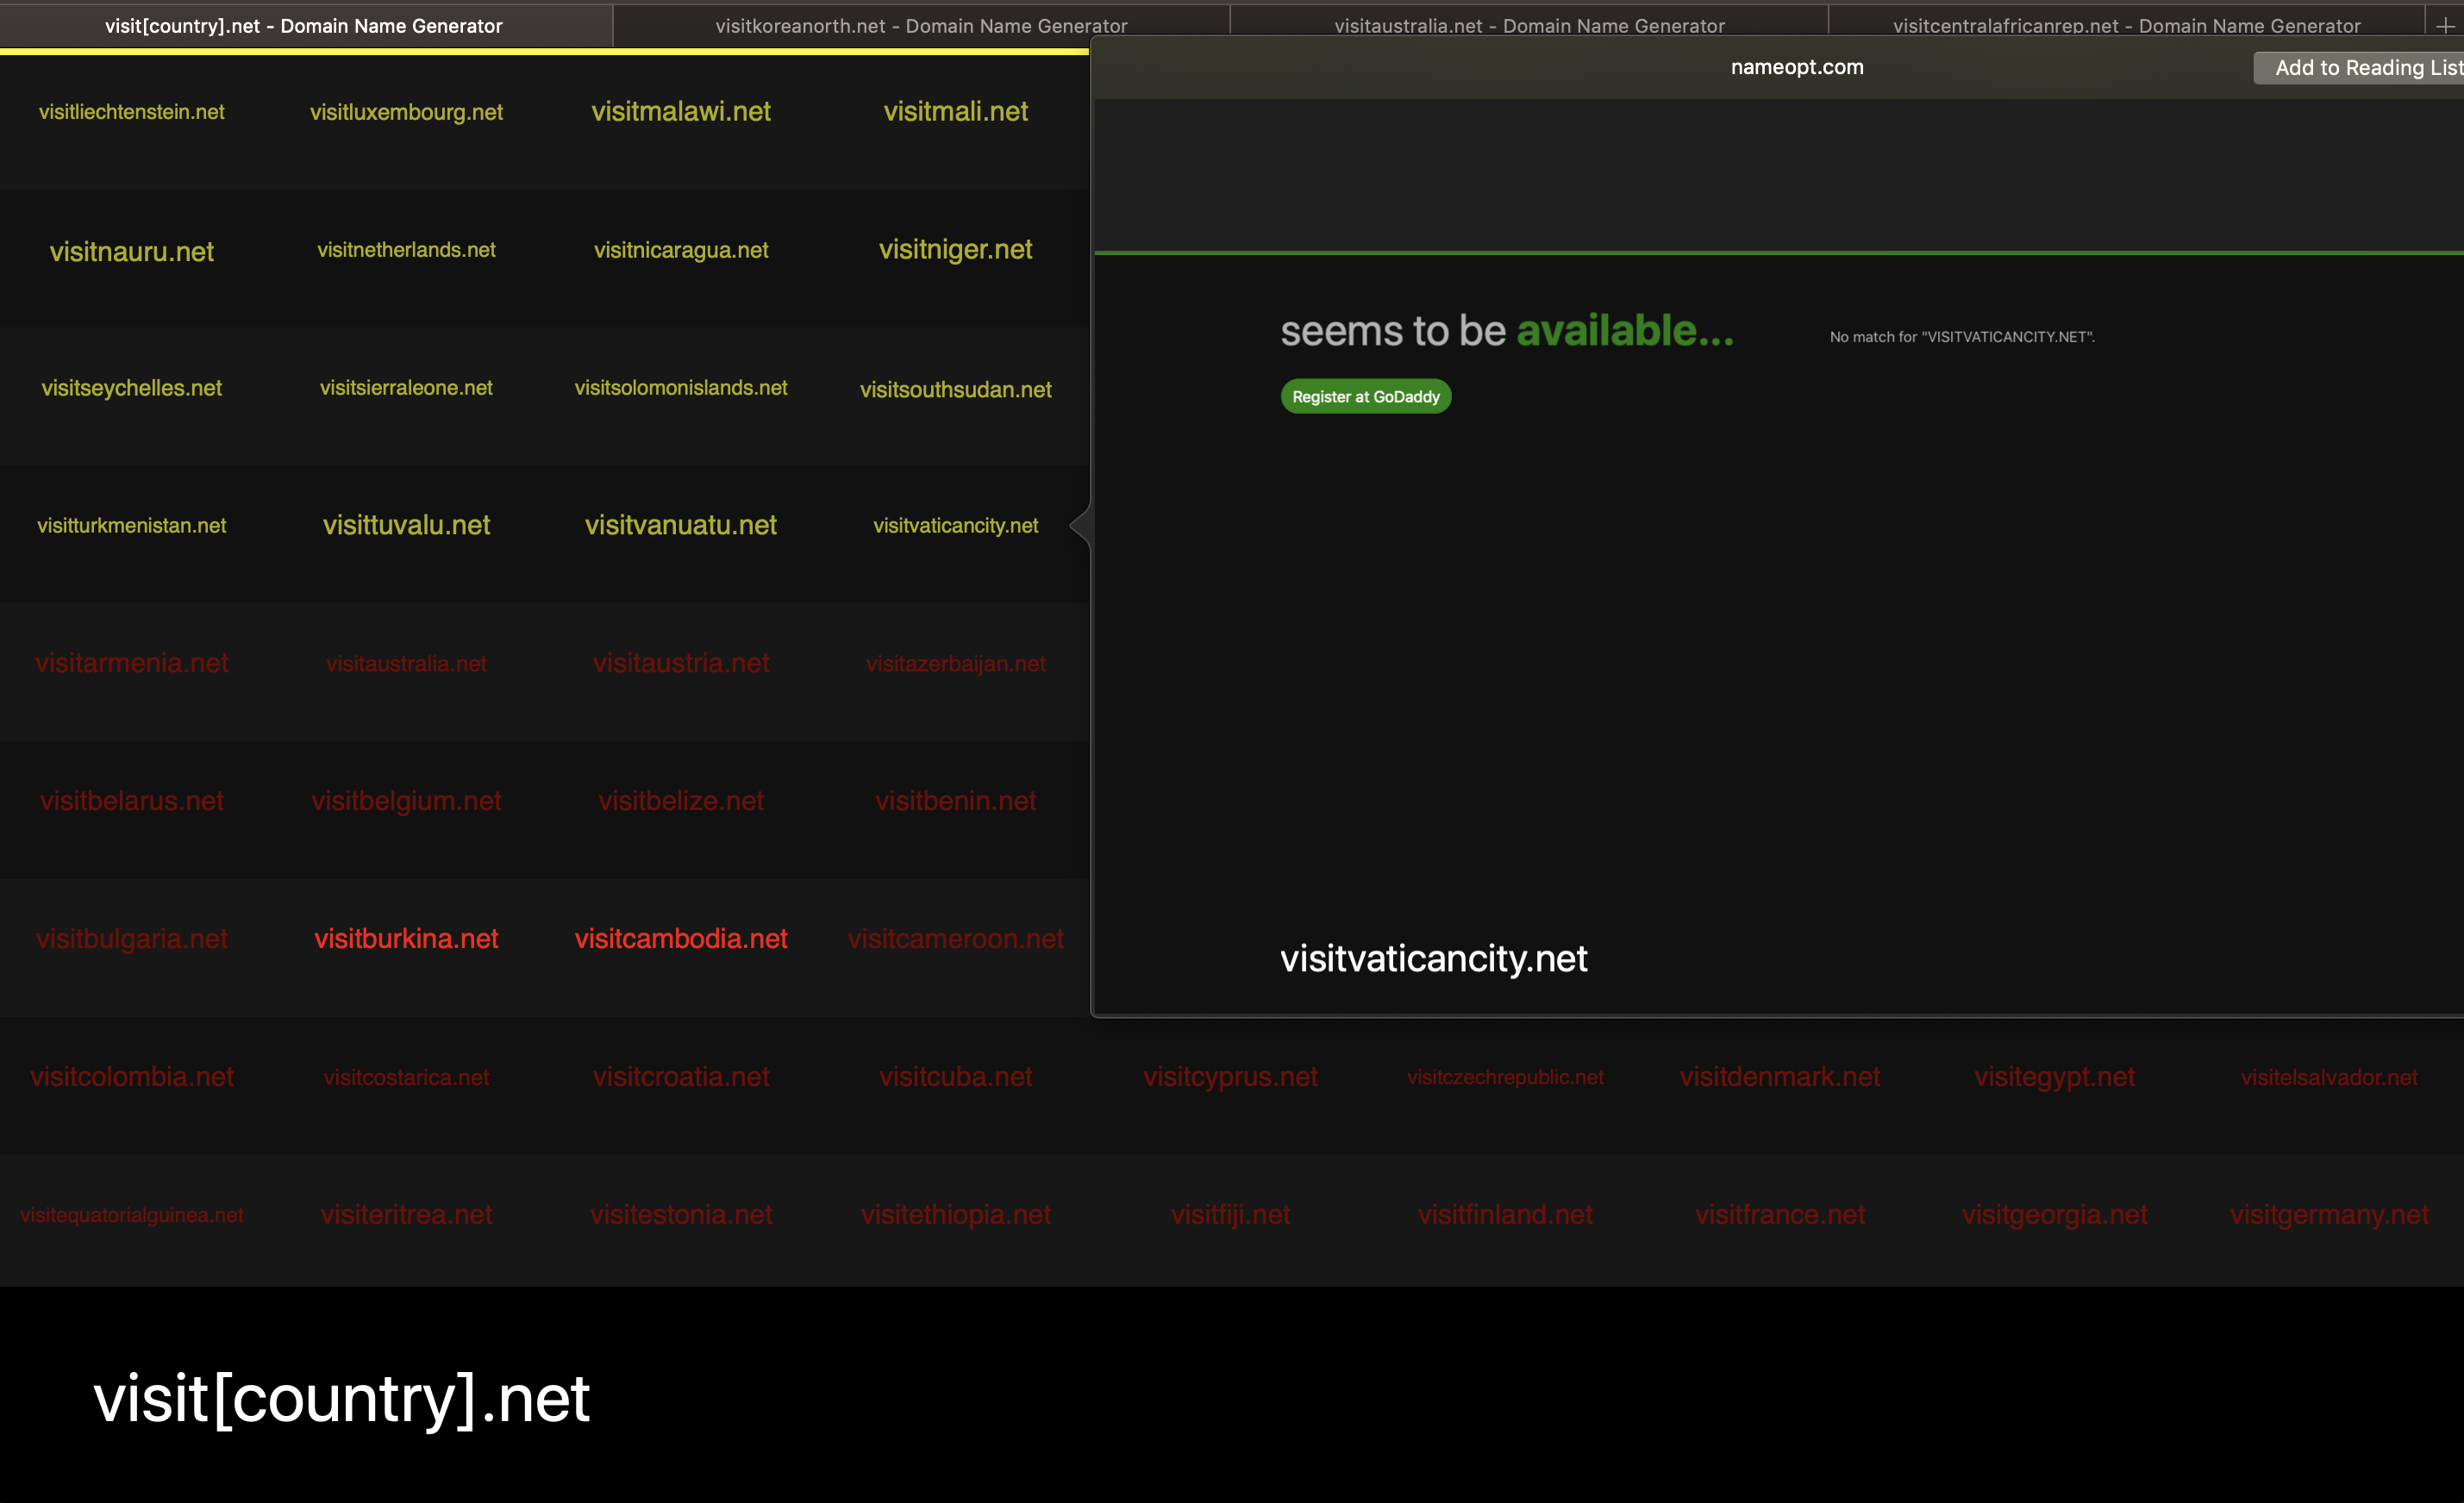2464x1503 pixels.
Task: Select the visit[country].net tab
Action: pyautogui.click(x=304, y=25)
